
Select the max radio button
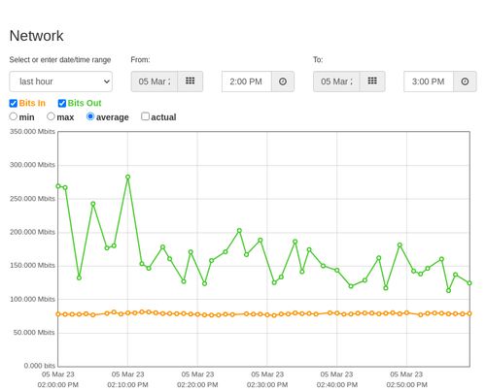click(x=51, y=116)
